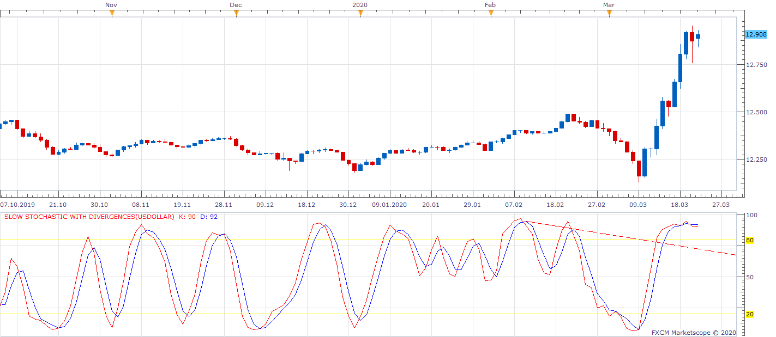
Task: Select the Slow Stochastic with Divergences indicator title
Action: (89, 217)
